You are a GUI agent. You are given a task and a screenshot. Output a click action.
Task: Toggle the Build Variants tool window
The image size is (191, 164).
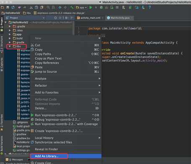point(2,145)
